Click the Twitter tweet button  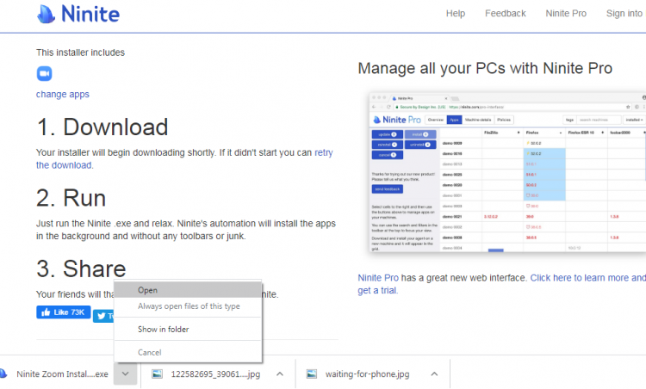click(103, 316)
